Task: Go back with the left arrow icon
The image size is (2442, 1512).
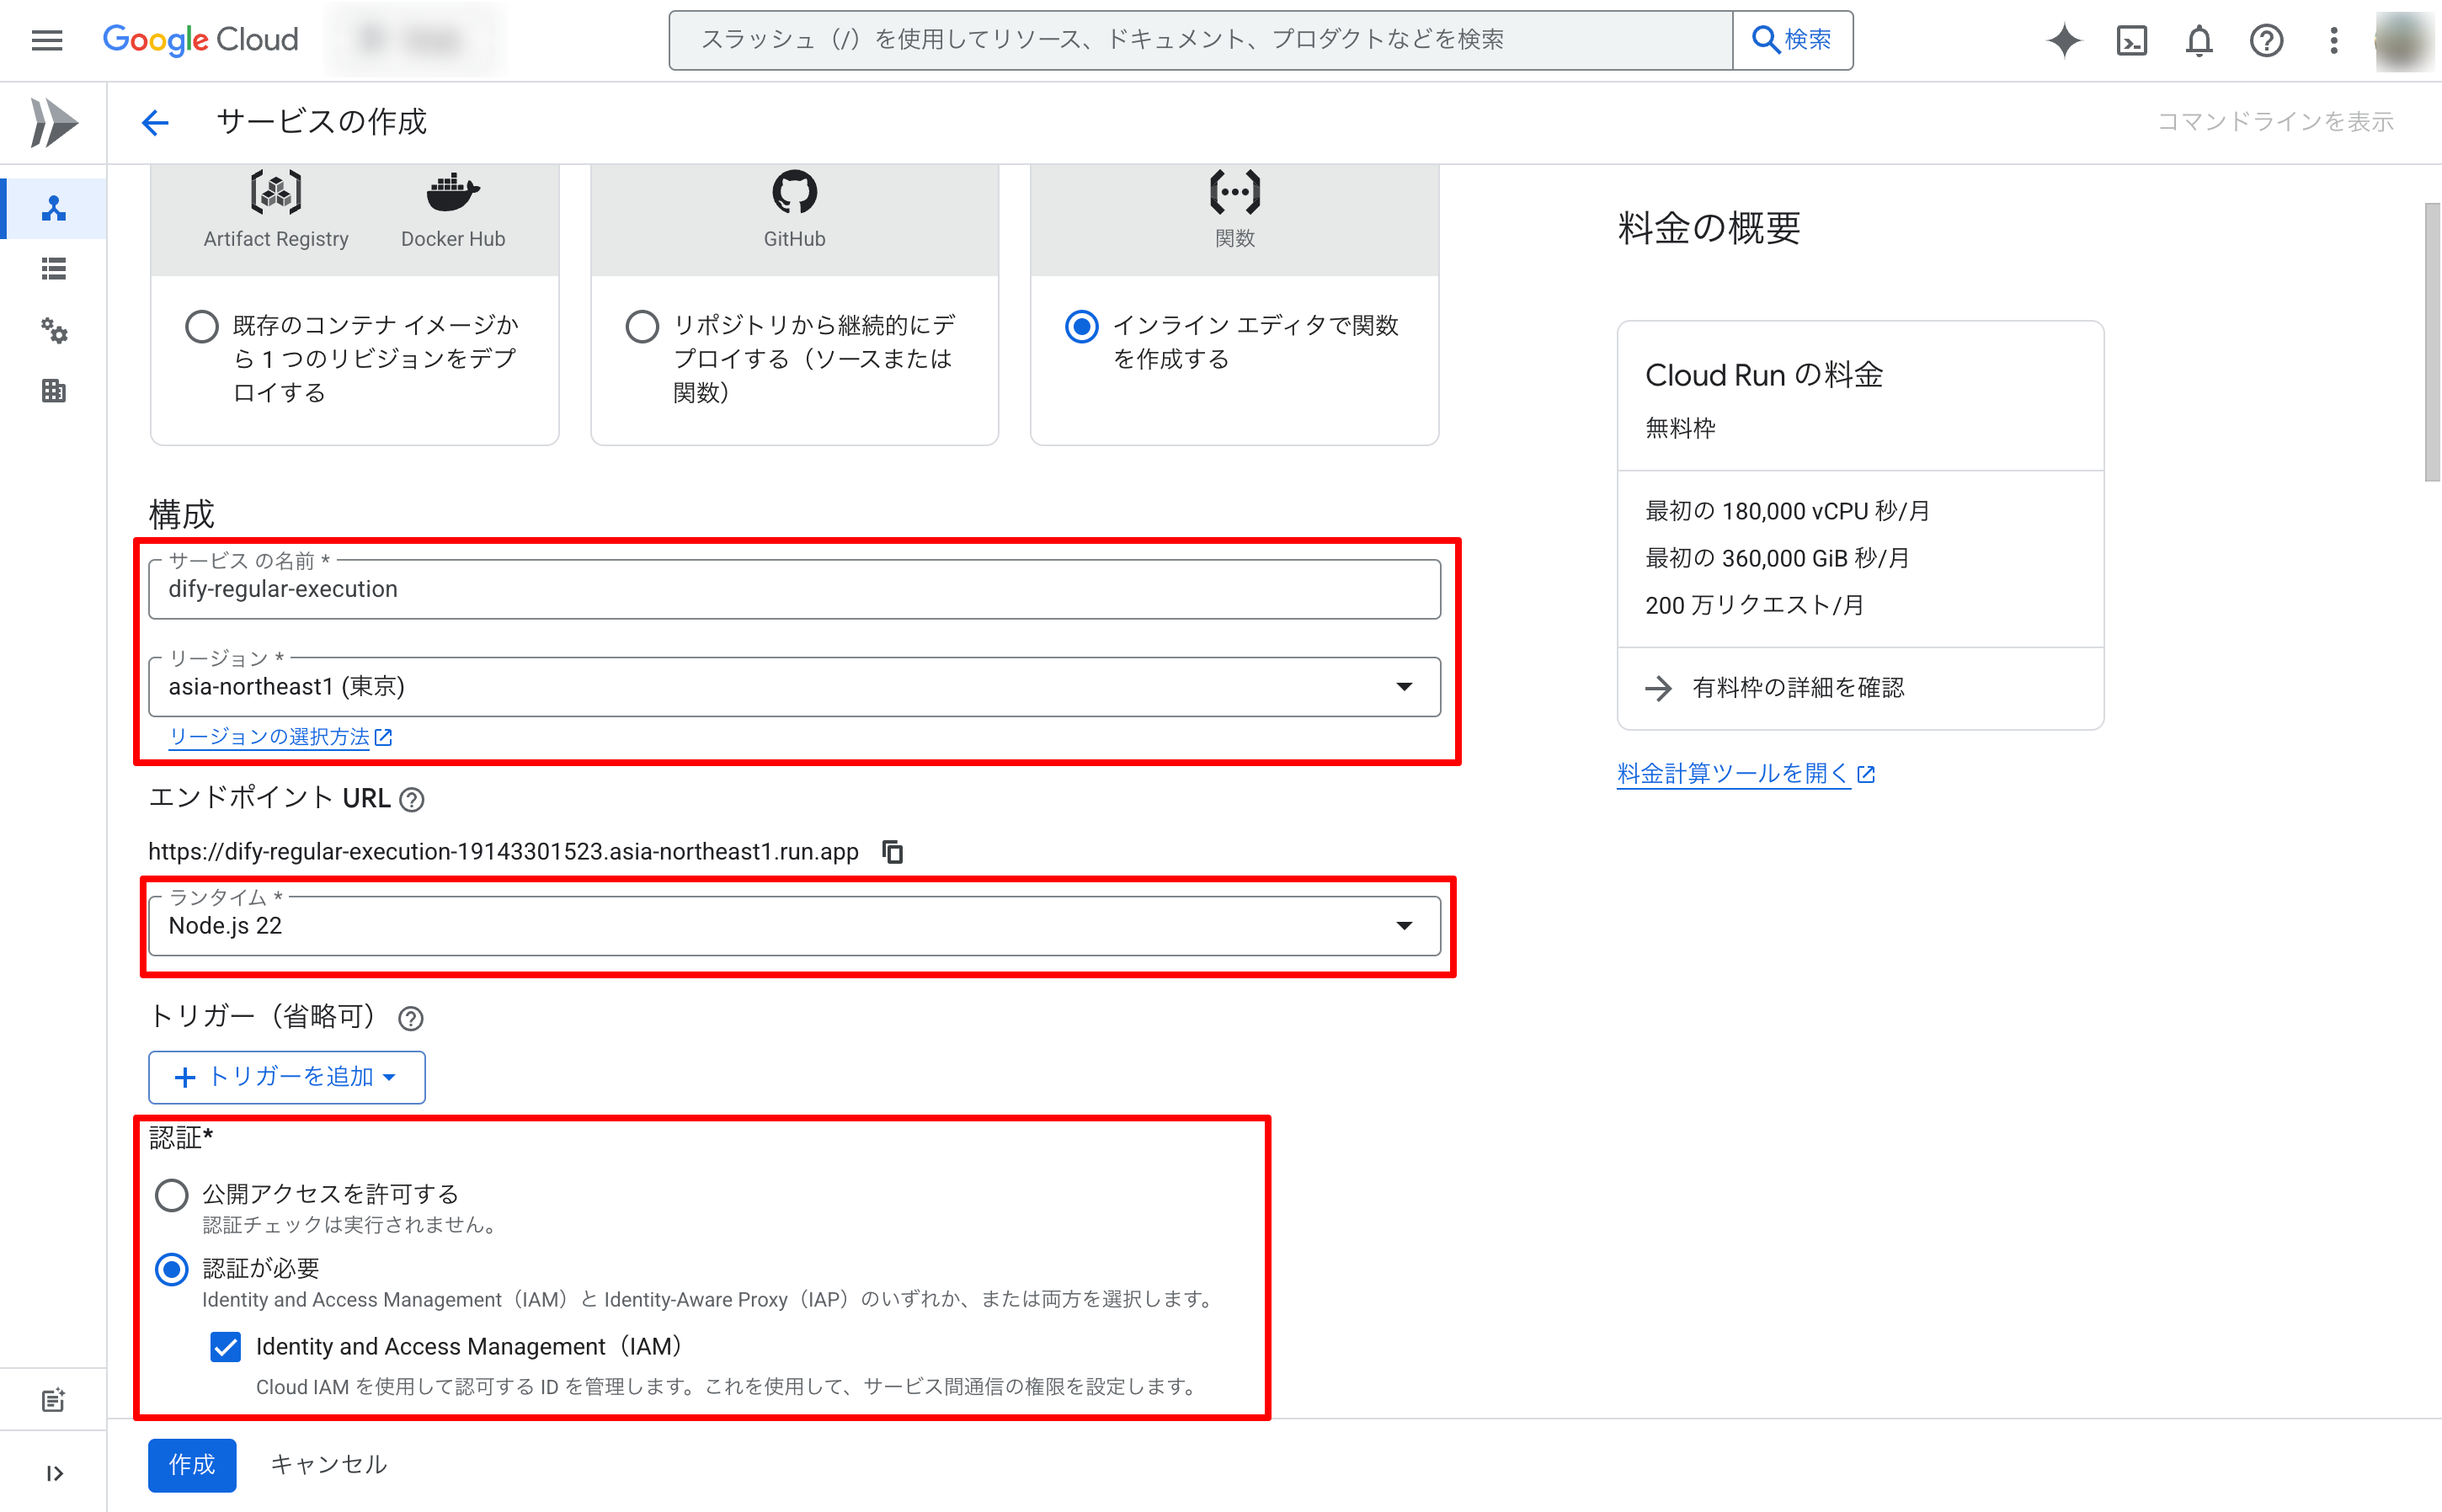Action: click(155, 122)
